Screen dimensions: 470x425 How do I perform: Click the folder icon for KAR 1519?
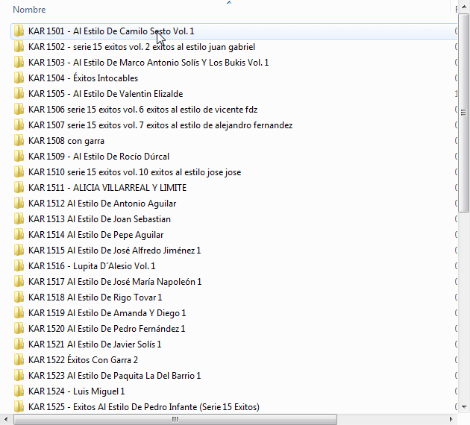pos(19,312)
